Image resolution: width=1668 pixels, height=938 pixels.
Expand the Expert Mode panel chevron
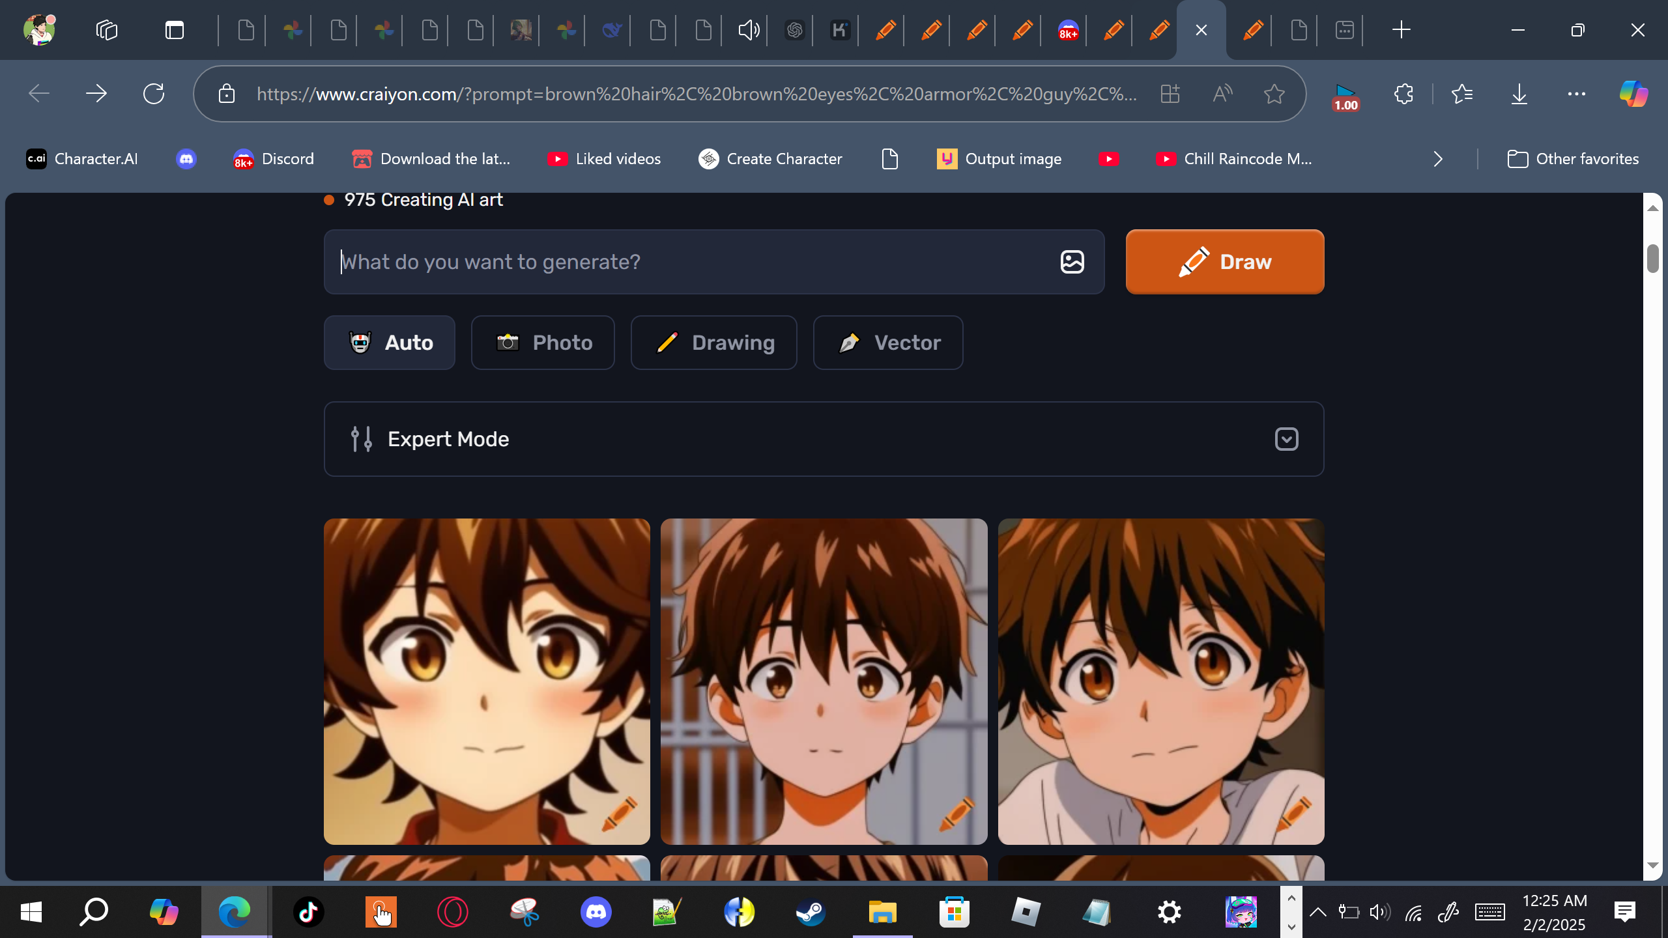pyautogui.click(x=1286, y=439)
